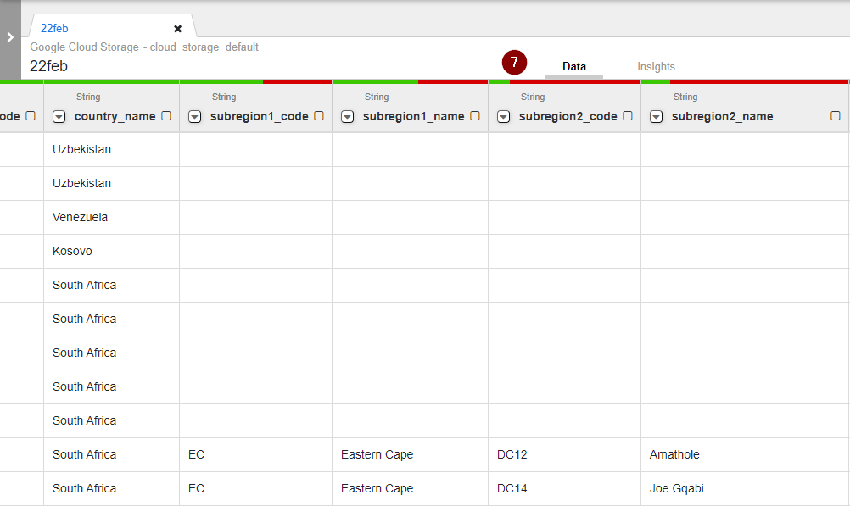Click the 22feb tab title
The height and width of the screenshot is (506, 850).
point(54,28)
